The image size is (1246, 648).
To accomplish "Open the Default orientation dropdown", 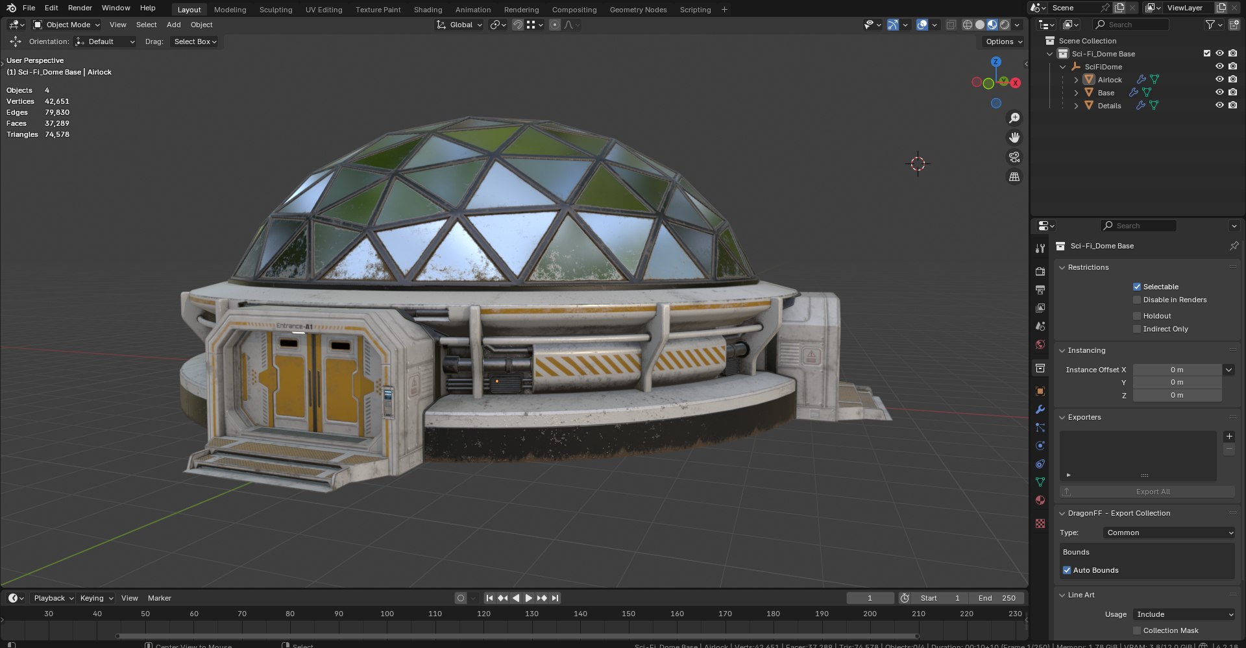I will (x=105, y=42).
